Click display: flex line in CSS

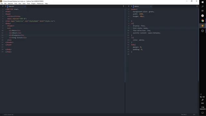coord(139,26)
